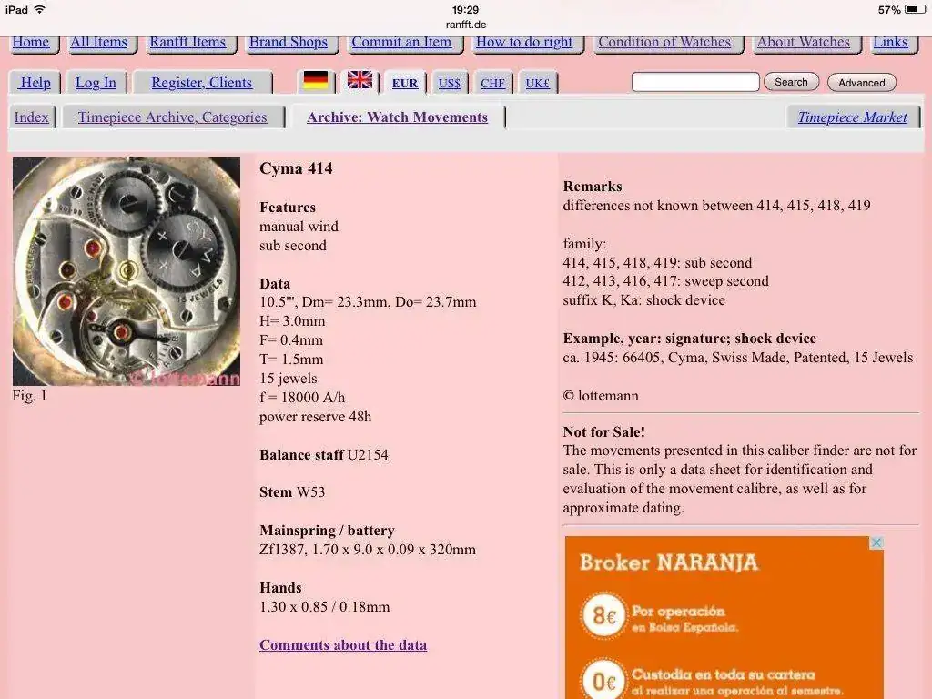Click the 'Not for Sale!' heading
The image size is (932, 699).
[604, 432]
